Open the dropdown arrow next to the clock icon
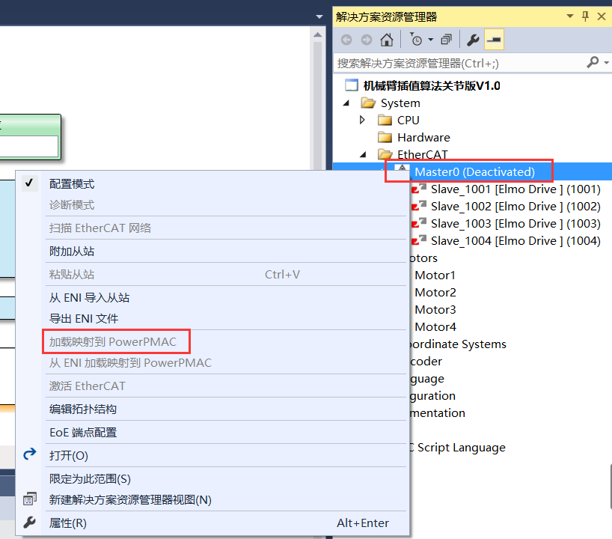This screenshot has height=539, width=612. point(429,40)
